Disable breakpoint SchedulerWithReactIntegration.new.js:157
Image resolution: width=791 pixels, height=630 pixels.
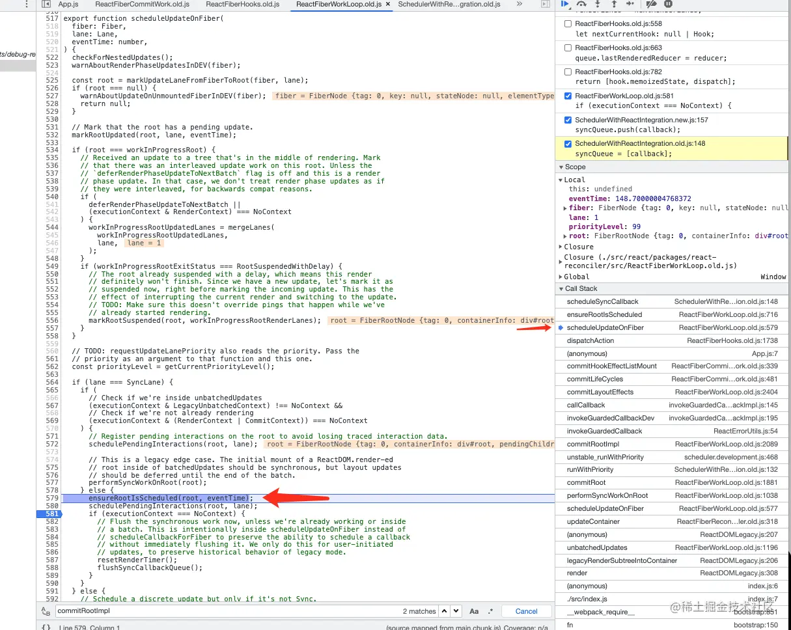568,120
